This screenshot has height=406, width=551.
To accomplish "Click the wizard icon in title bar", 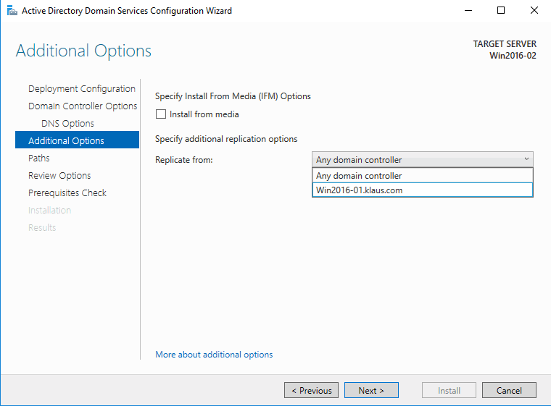I will [x=11, y=11].
